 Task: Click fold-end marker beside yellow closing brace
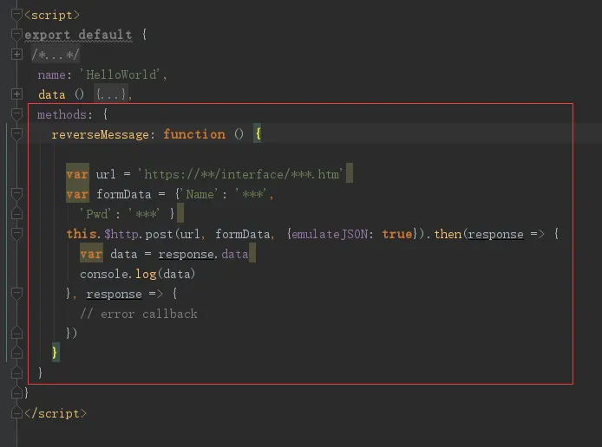pos(16,353)
